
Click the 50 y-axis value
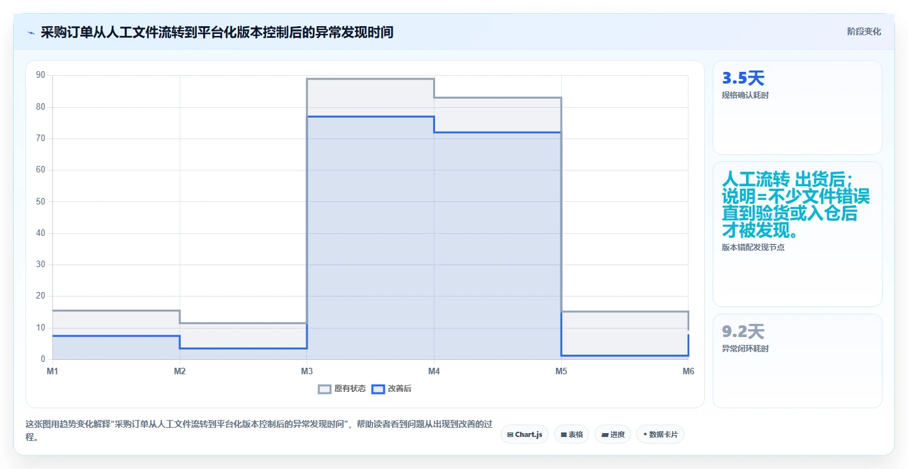coord(41,201)
